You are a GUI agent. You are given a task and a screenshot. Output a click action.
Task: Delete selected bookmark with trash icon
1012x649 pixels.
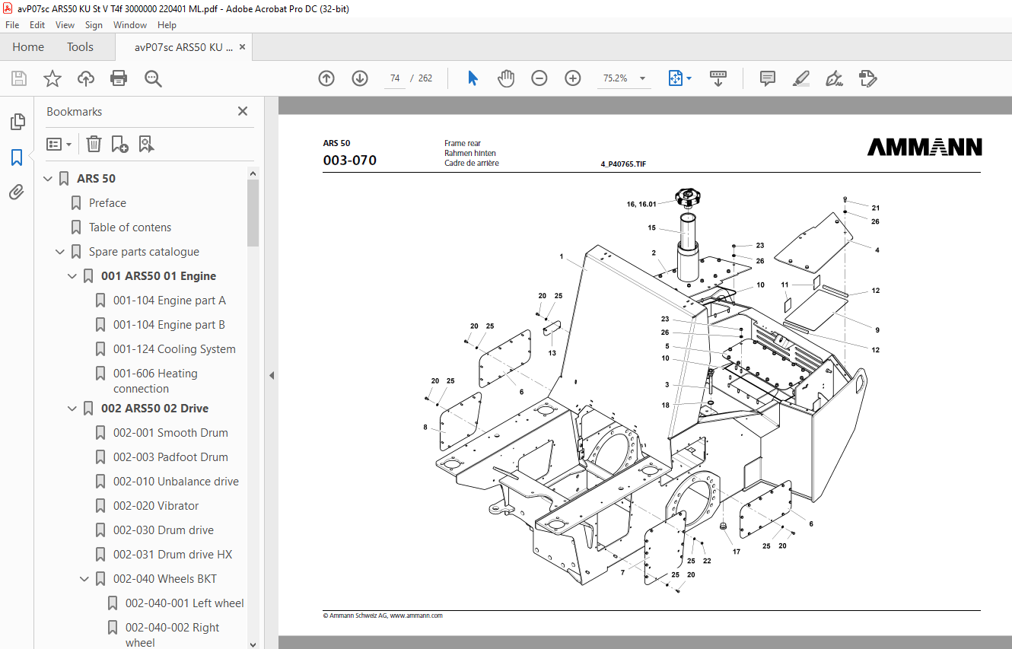[94, 144]
